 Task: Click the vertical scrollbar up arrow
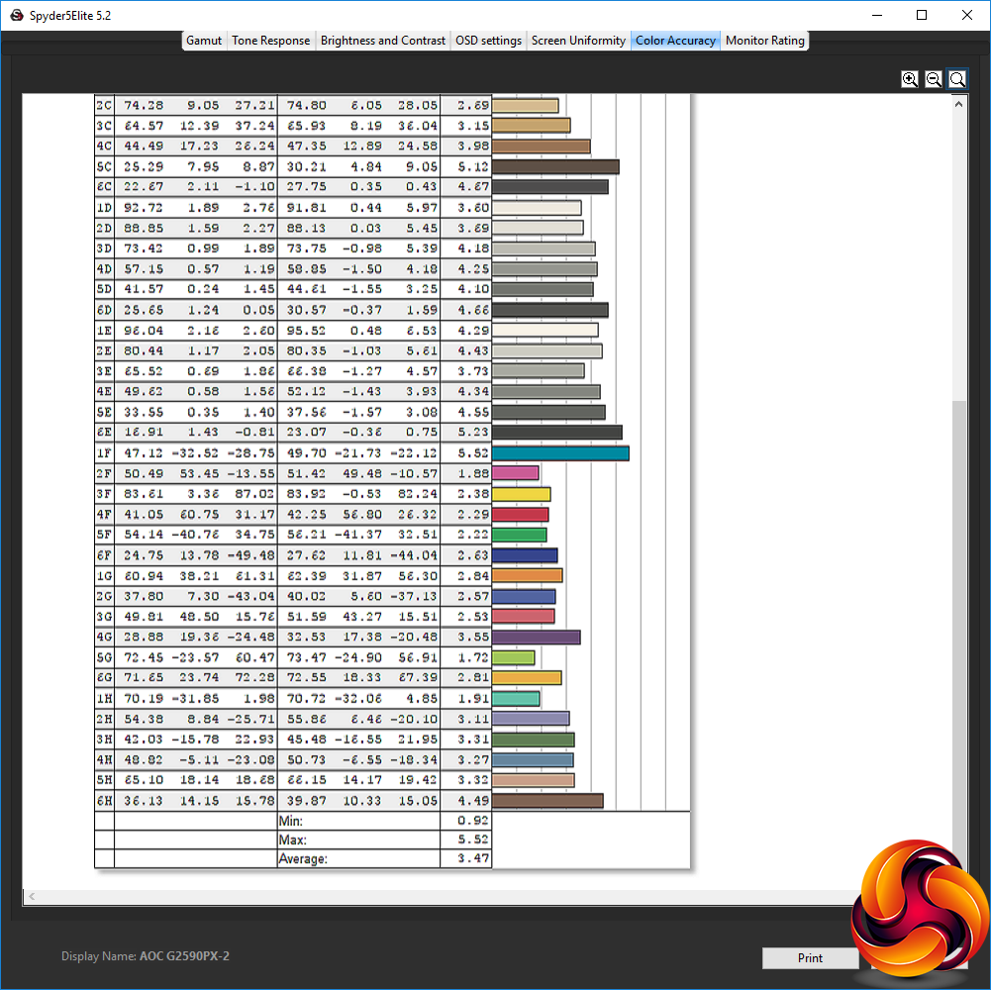[x=958, y=104]
